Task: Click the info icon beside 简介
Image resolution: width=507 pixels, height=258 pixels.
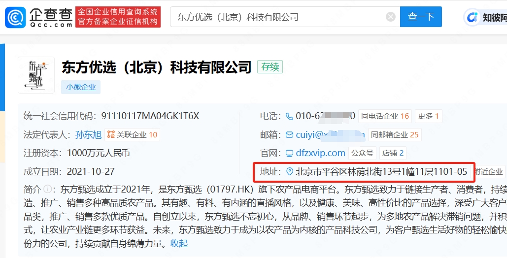Action: tap(47, 189)
